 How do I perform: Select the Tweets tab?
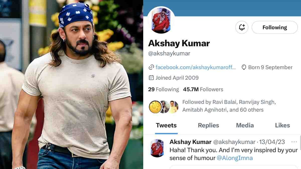166,125
